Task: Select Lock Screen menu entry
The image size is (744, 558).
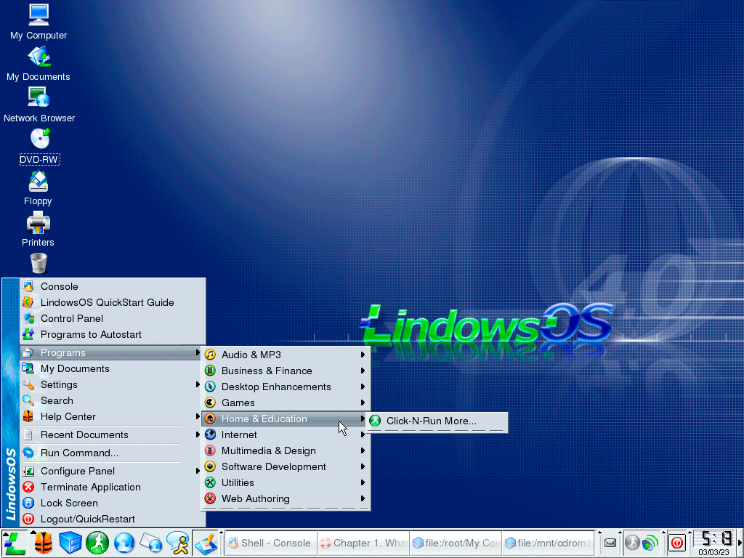Action: click(113, 504)
